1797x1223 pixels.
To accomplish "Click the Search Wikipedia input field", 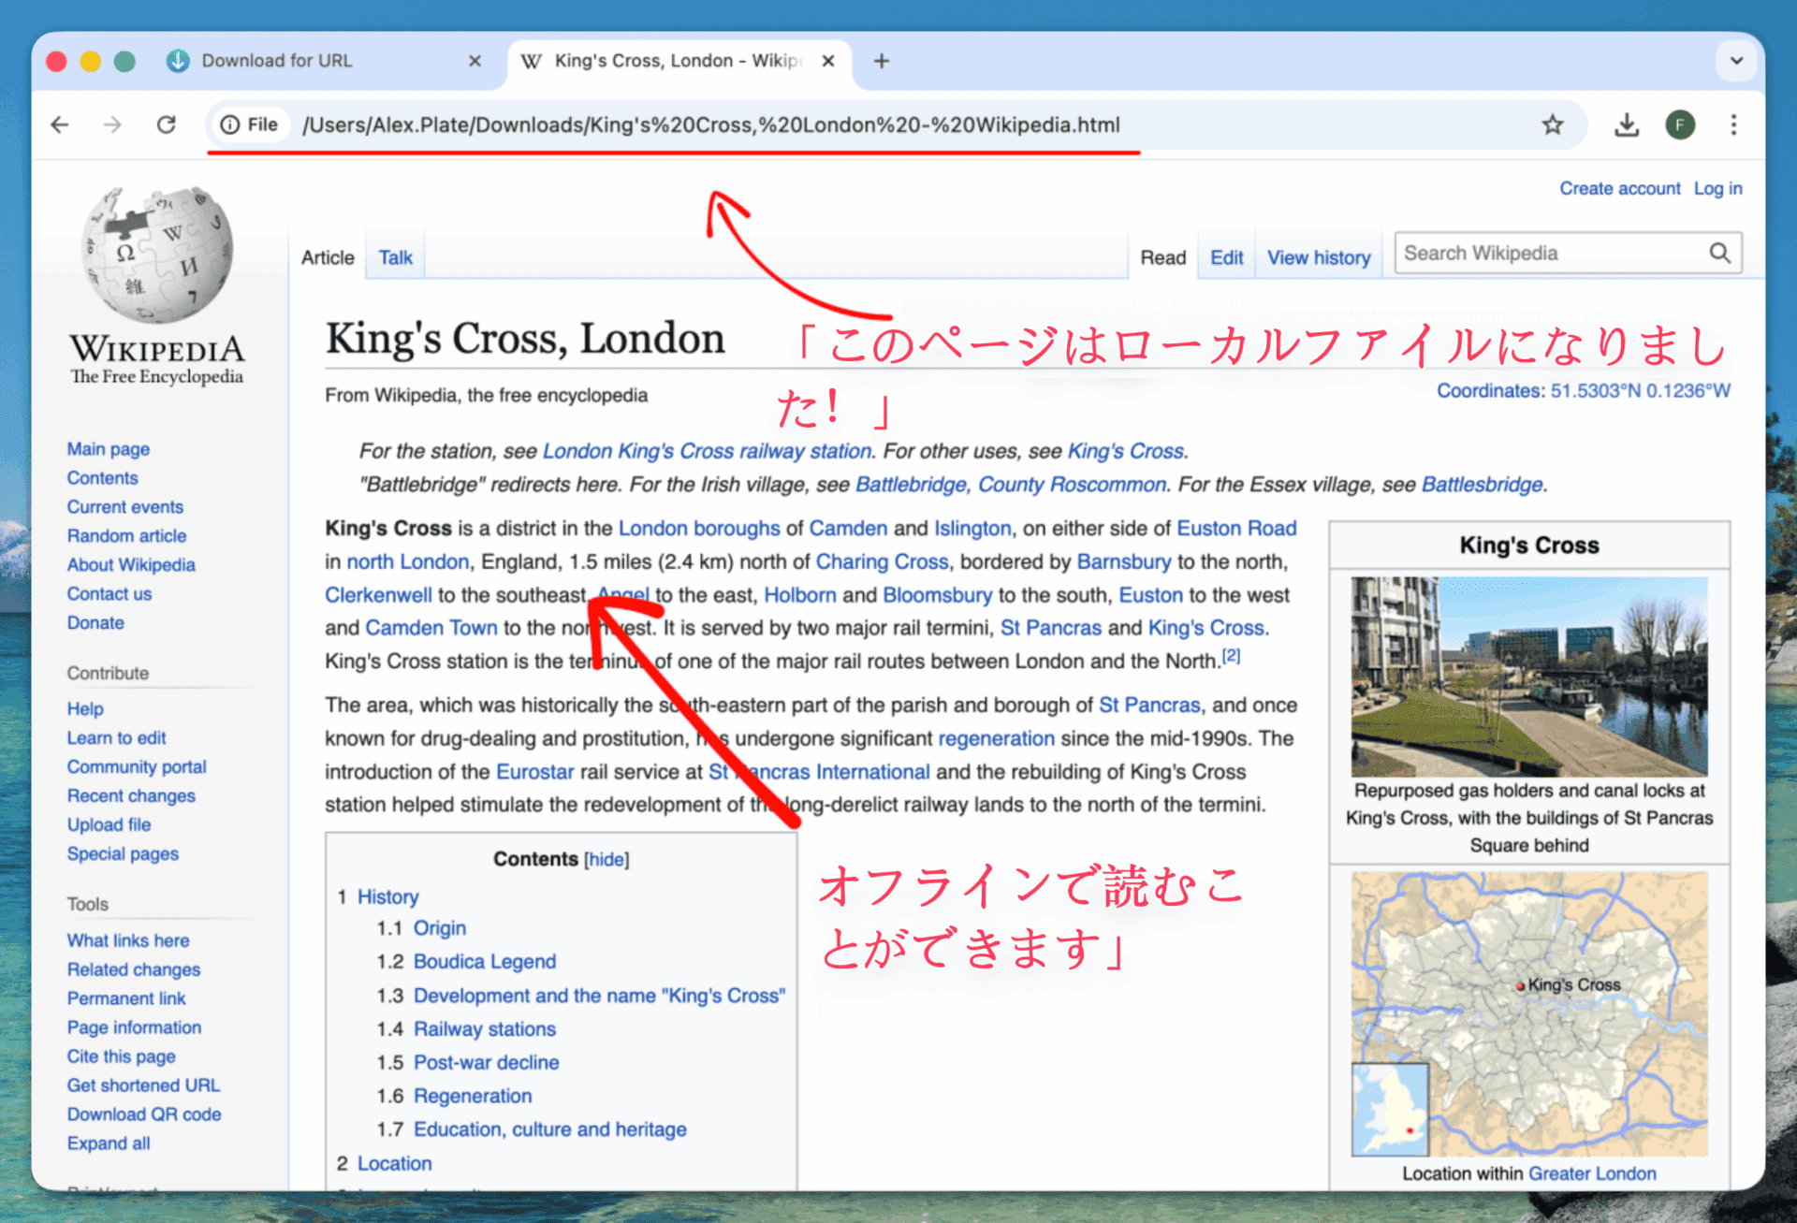I will point(1552,253).
